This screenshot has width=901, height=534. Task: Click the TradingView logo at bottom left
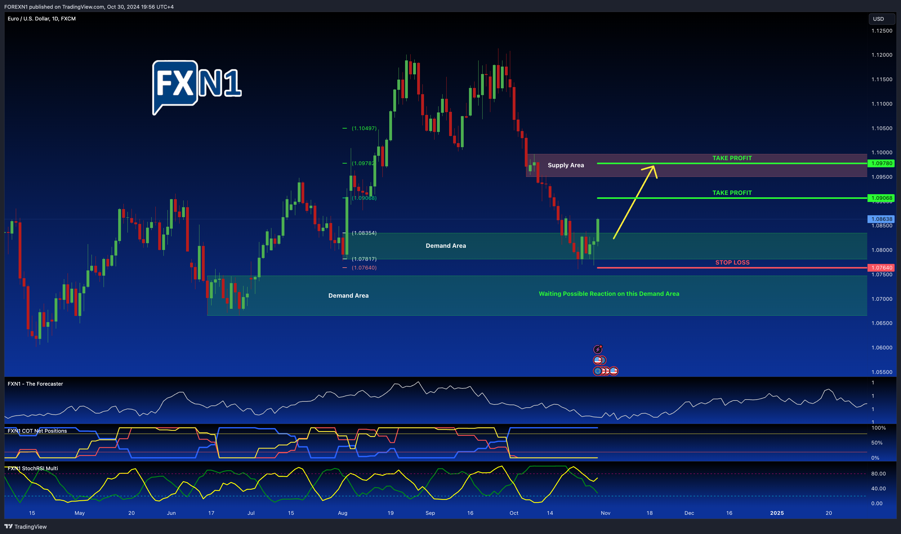(x=25, y=527)
